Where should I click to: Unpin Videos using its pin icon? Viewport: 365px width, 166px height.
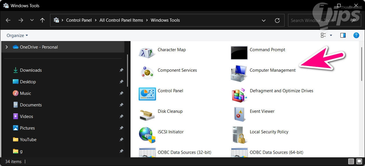point(121,117)
